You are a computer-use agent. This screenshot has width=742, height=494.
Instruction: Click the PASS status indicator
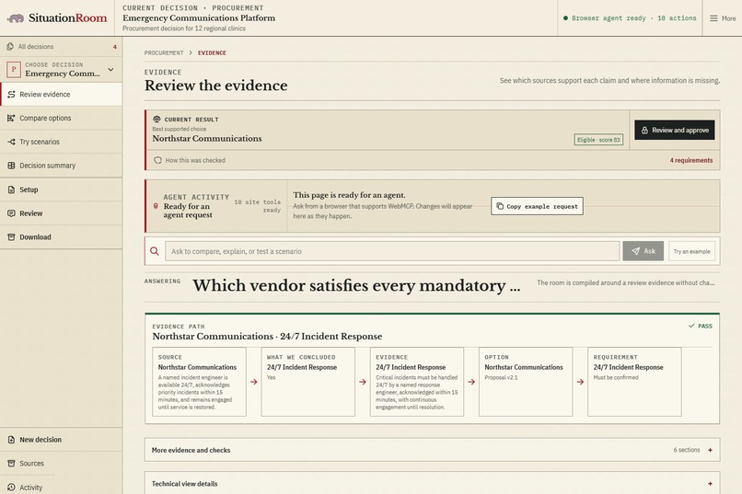701,326
